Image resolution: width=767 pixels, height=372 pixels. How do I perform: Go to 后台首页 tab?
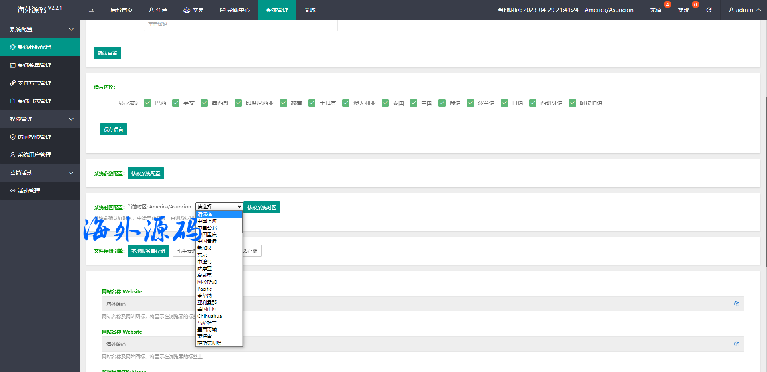point(121,10)
